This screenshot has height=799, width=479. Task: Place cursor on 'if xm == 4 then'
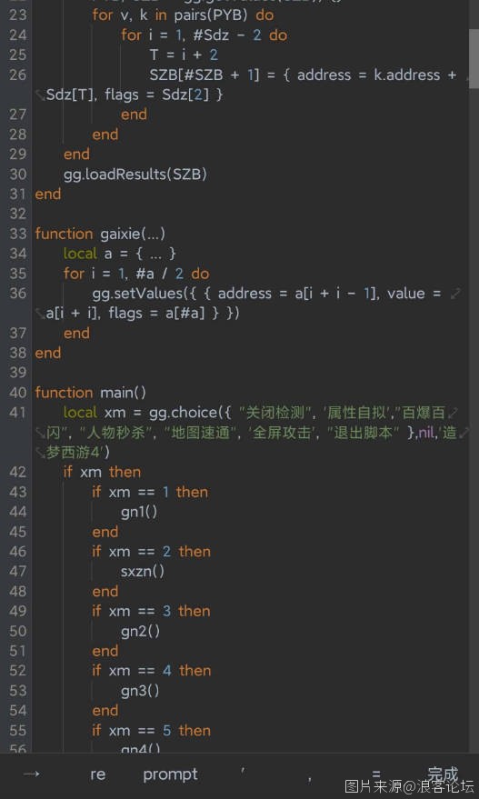pos(152,671)
